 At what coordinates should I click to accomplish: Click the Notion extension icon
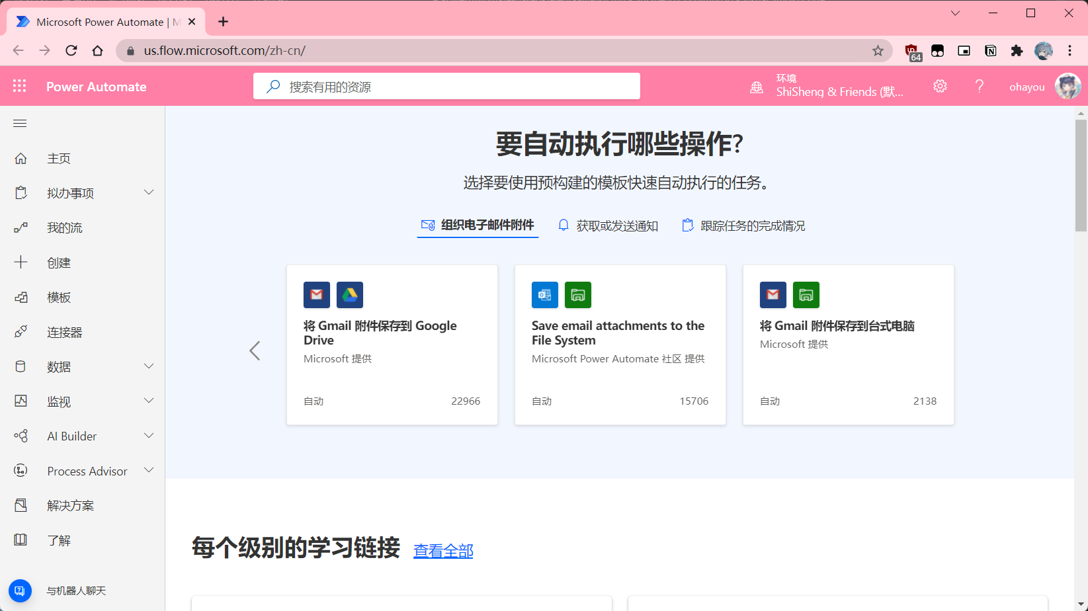point(990,50)
